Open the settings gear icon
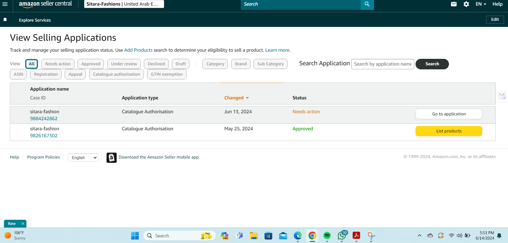 (466, 4)
